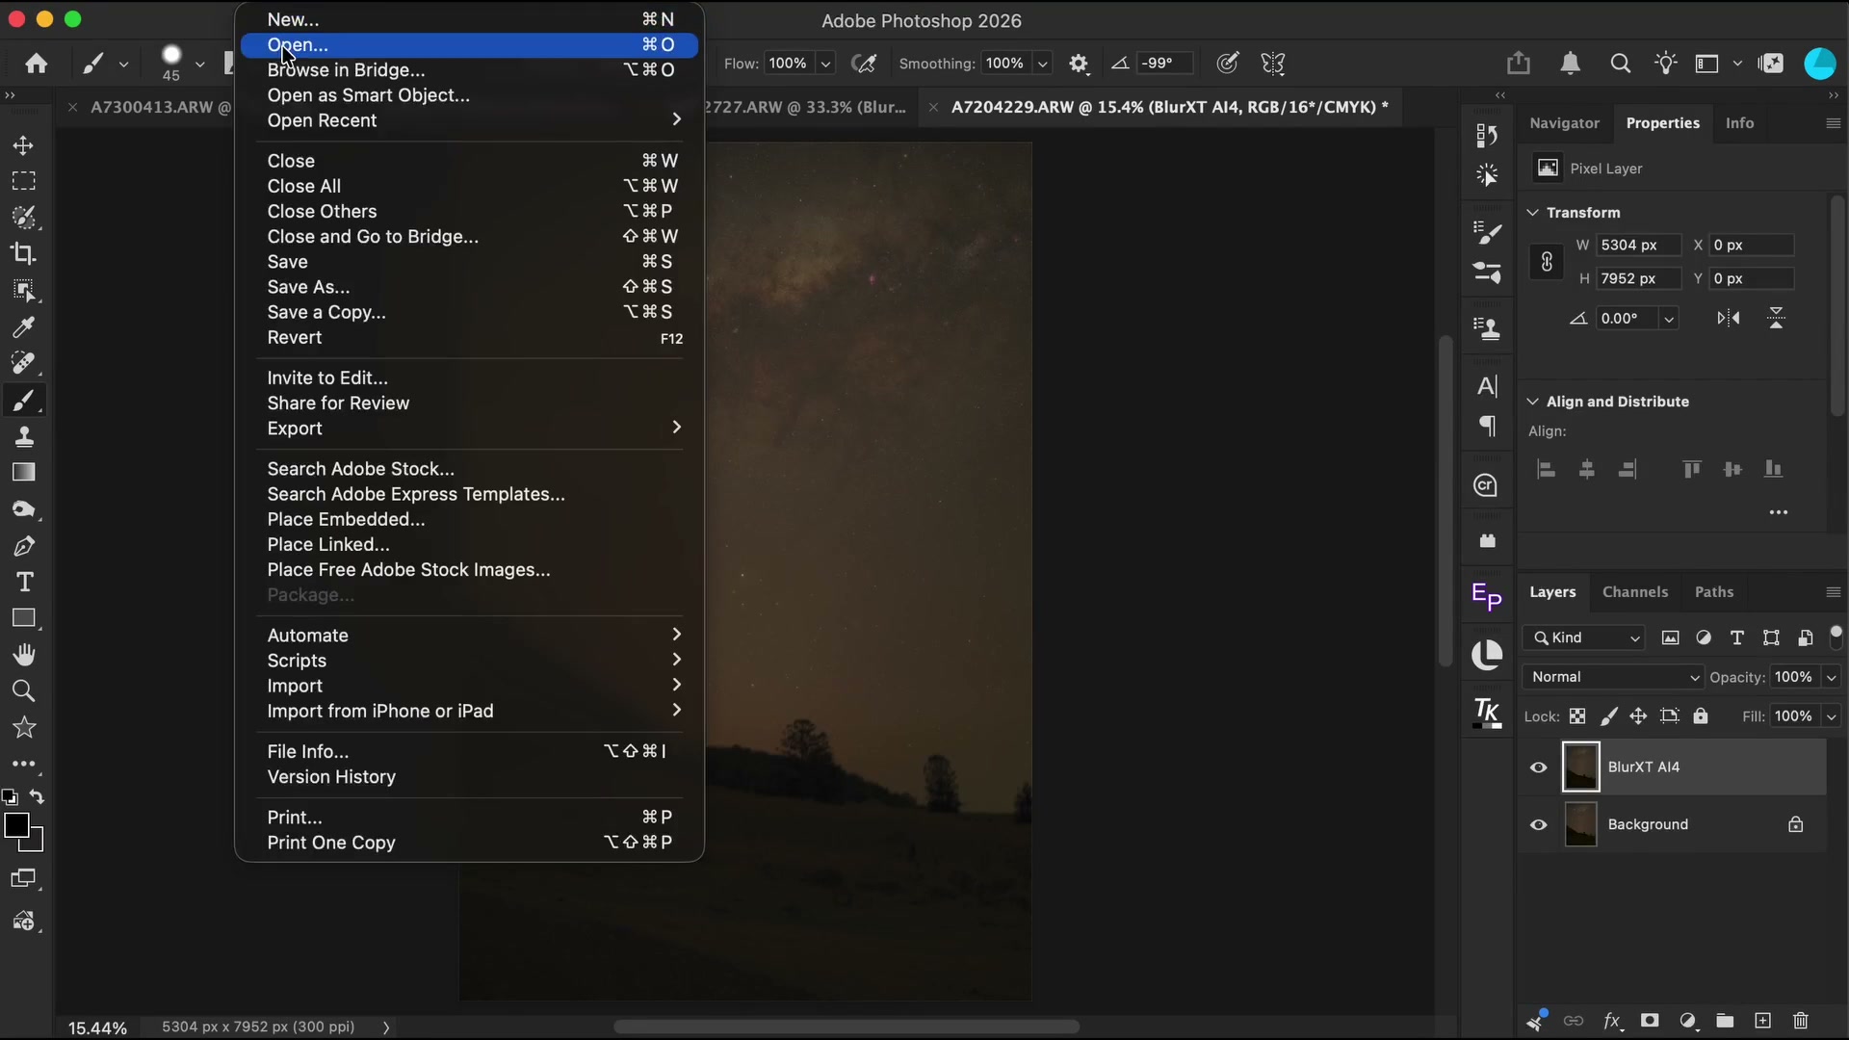
Task: Choose Save As... from the menu
Action: pyautogui.click(x=470, y=287)
